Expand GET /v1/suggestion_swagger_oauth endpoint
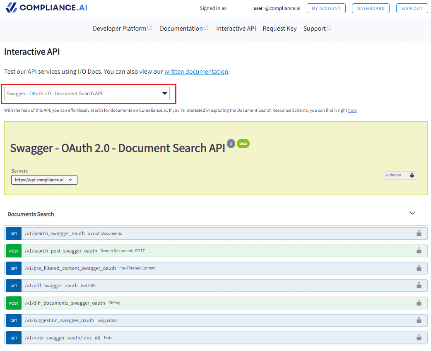 216,320
